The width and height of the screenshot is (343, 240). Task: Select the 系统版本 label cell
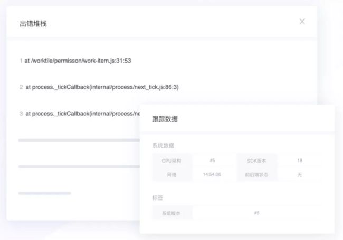click(172, 213)
